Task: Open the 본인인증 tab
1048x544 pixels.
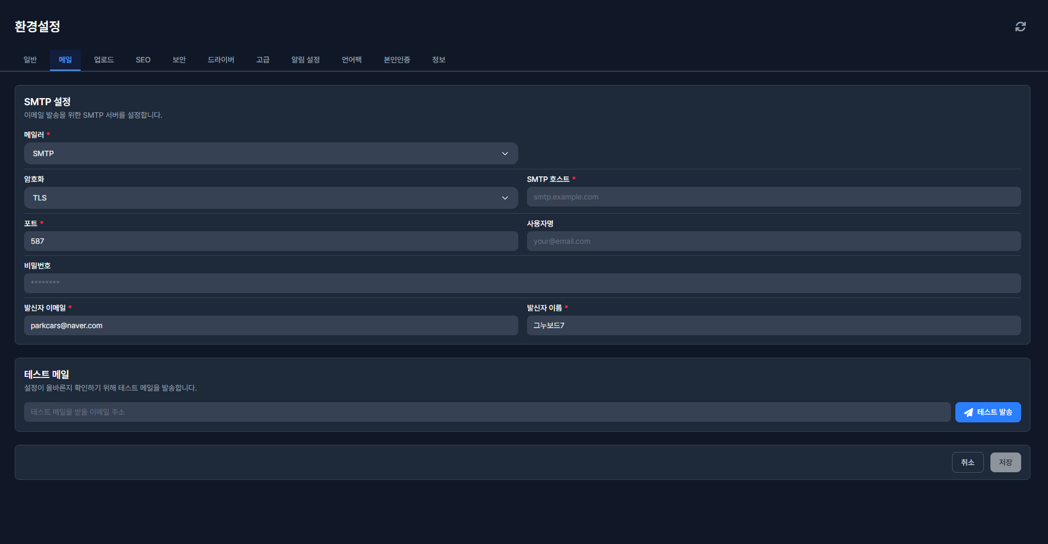Action: coord(397,60)
